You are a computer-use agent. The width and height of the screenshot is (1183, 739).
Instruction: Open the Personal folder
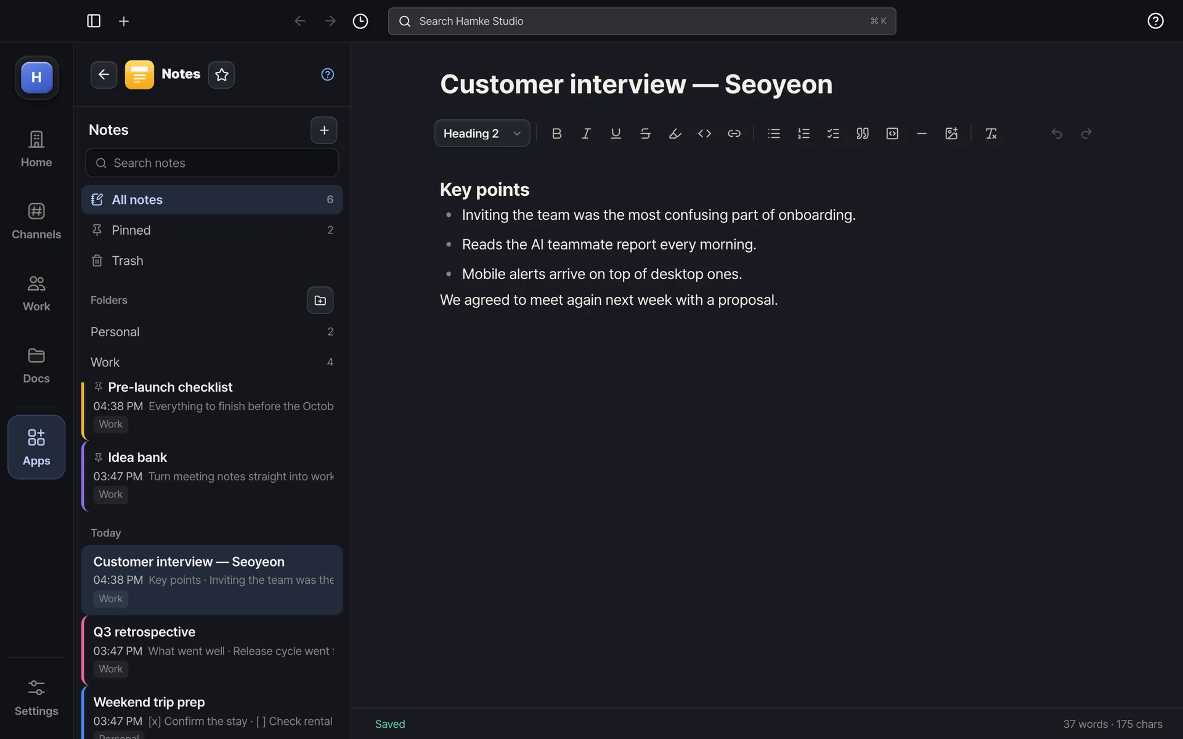pos(212,332)
